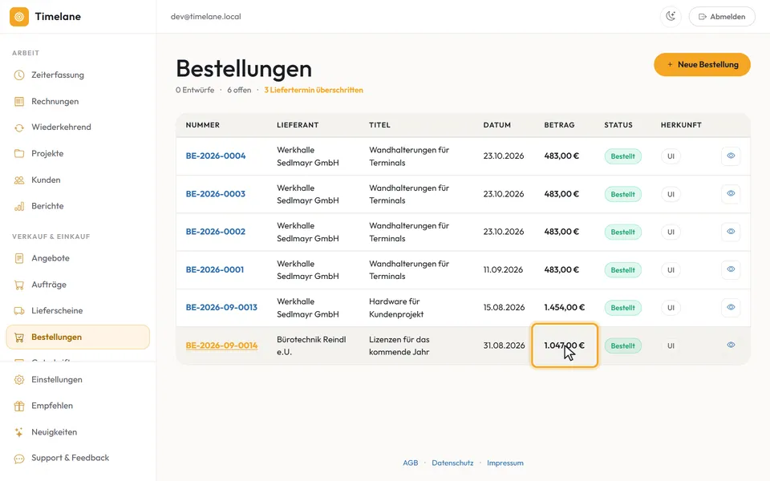Open Neuigkeiten in the sidebar

click(x=78, y=432)
